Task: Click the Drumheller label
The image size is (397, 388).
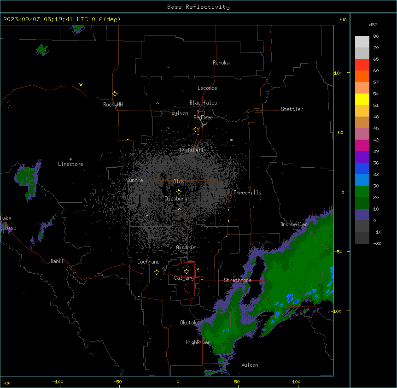Action: (x=294, y=224)
